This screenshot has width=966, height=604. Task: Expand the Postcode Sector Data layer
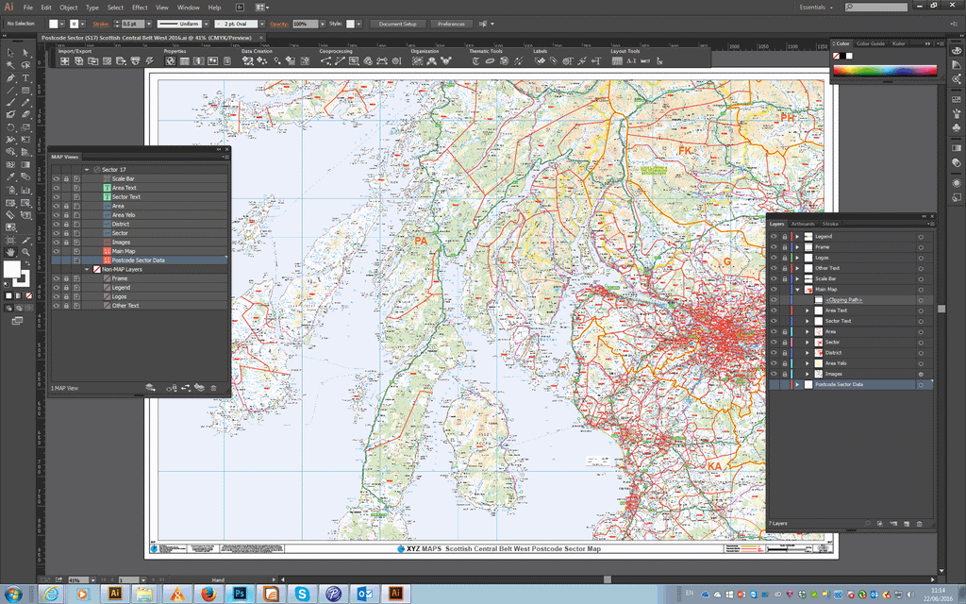(797, 385)
